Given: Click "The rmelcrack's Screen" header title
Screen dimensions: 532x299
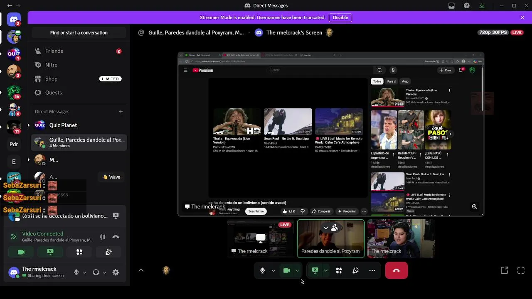Looking at the screenshot, I should click(294, 32).
